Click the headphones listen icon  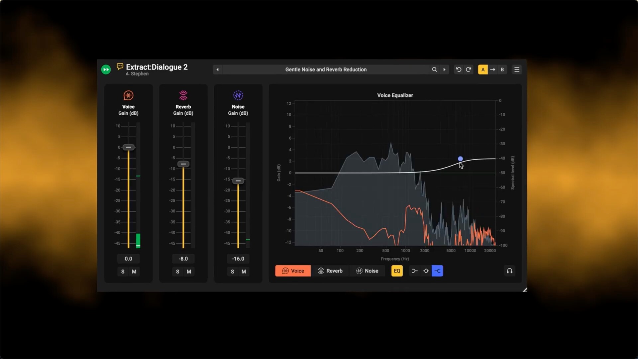pyautogui.click(x=509, y=271)
